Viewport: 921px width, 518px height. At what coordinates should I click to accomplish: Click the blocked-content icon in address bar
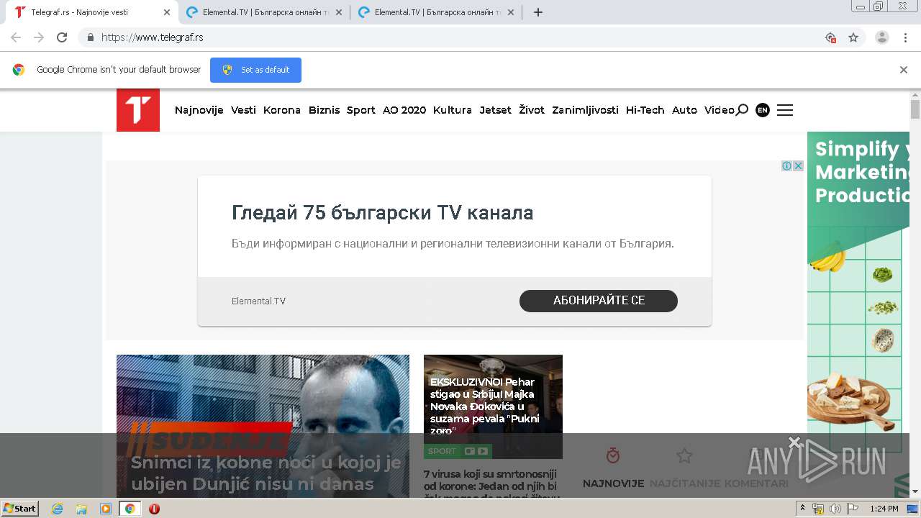coord(830,37)
